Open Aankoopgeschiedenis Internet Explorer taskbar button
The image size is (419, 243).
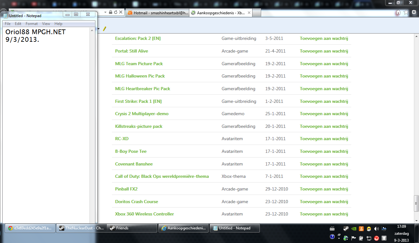point(184,228)
